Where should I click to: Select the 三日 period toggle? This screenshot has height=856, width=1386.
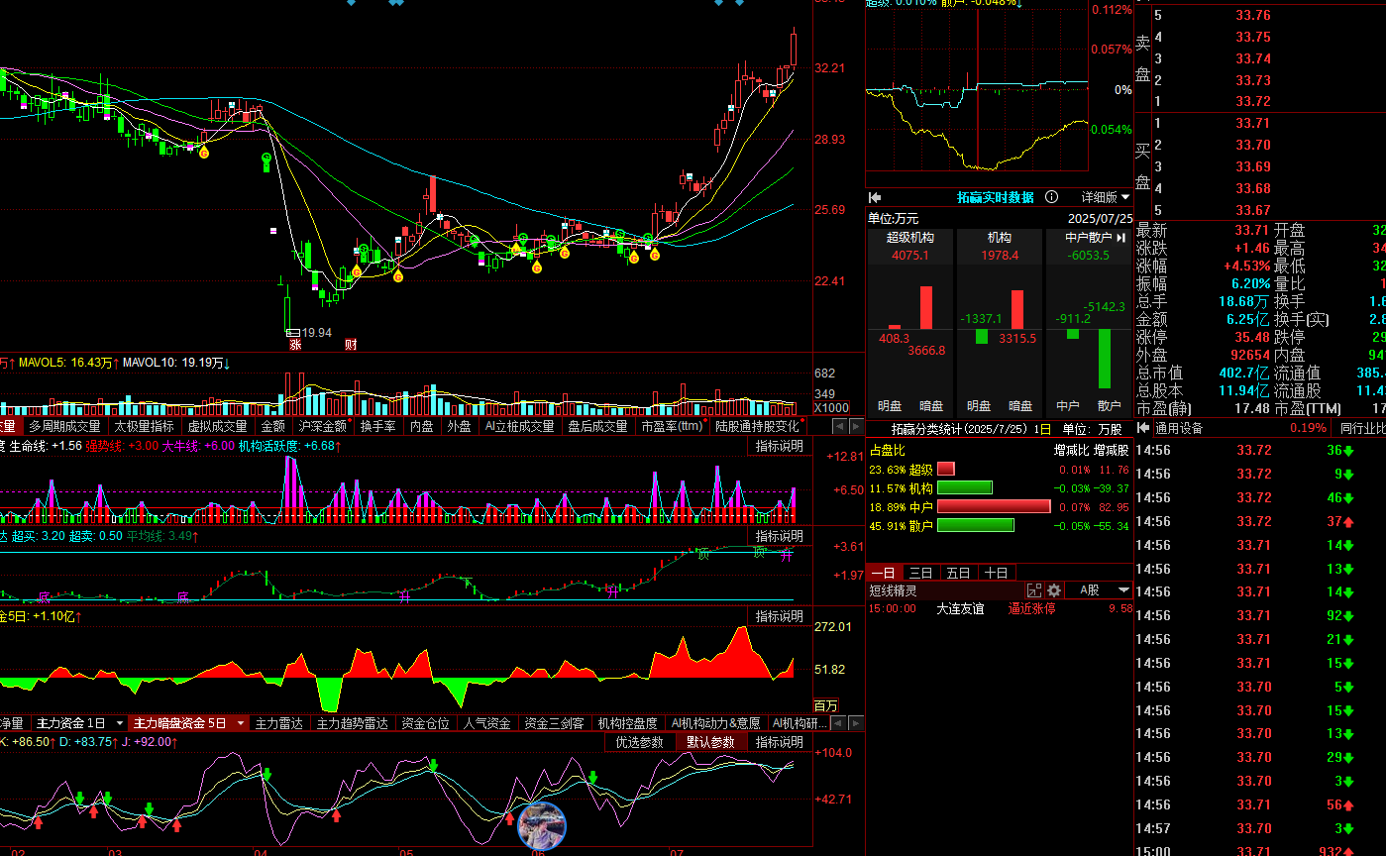click(x=920, y=573)
